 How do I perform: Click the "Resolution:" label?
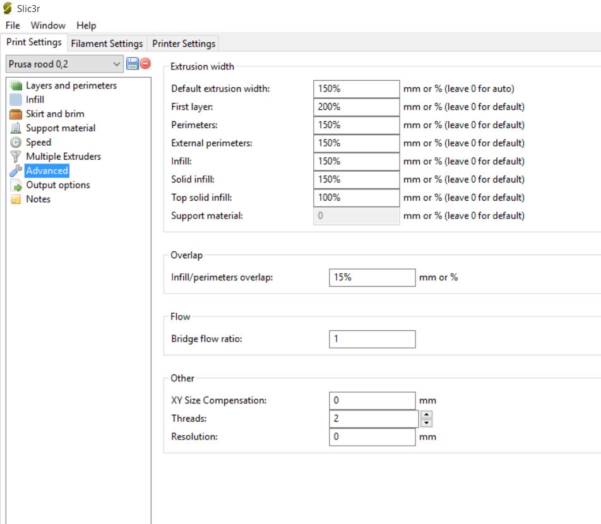[194, 437]
